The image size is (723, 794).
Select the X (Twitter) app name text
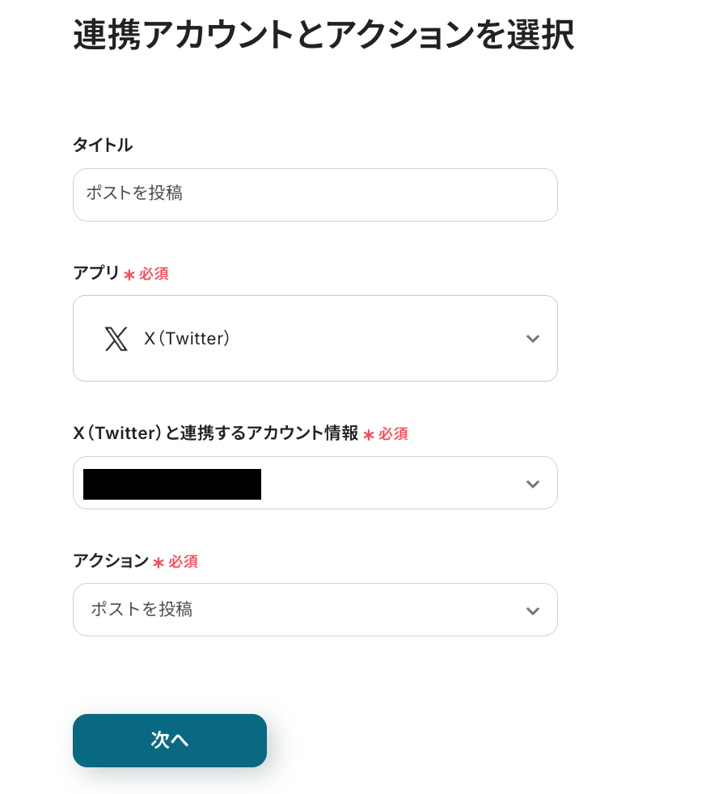pos(188,339)
